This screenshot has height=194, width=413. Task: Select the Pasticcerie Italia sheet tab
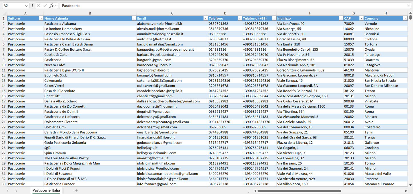click(x=46, y=190)
